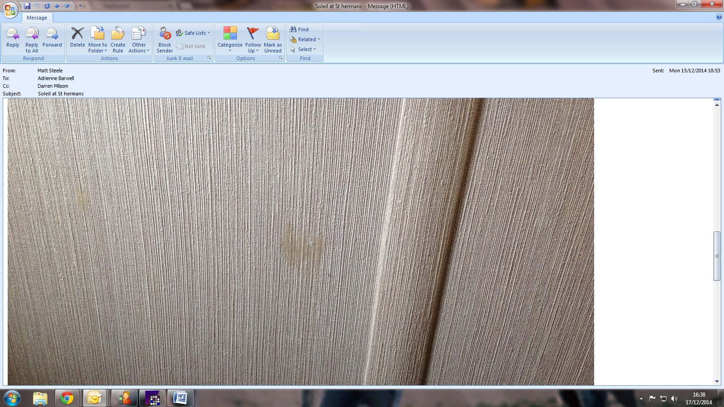Open the Move to Folder menu
The width and height of the screenshot is (724, 407).
[x=97, y=39]
